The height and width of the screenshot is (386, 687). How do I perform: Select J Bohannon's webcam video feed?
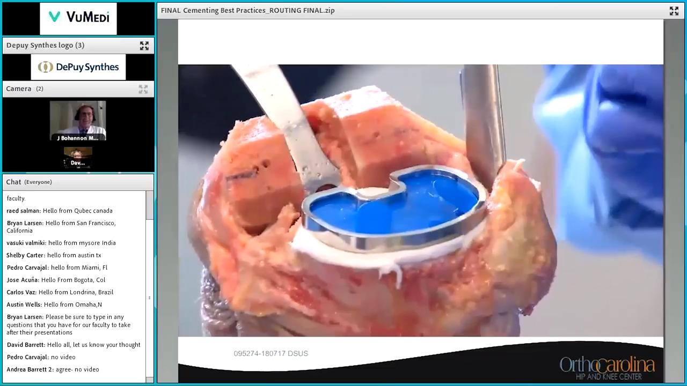(78, 119)
